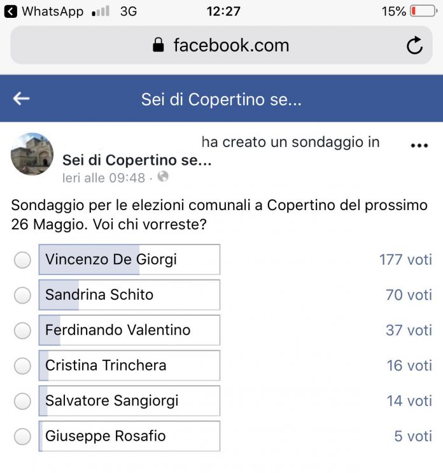
Task: Tap the back-to-WhatsApp chevron icon
Action: (x=11, y=11)
